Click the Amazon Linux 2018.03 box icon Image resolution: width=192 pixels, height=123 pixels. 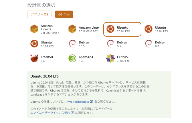(x=73, y=29)
